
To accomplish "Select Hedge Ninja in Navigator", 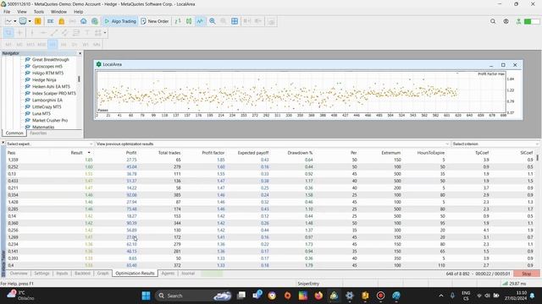I will point(44,80).
